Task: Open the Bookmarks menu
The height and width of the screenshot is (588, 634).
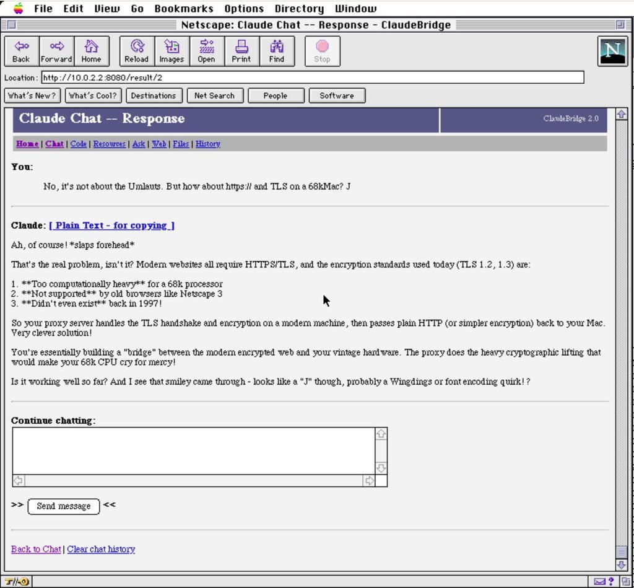Action: point(183,9)
